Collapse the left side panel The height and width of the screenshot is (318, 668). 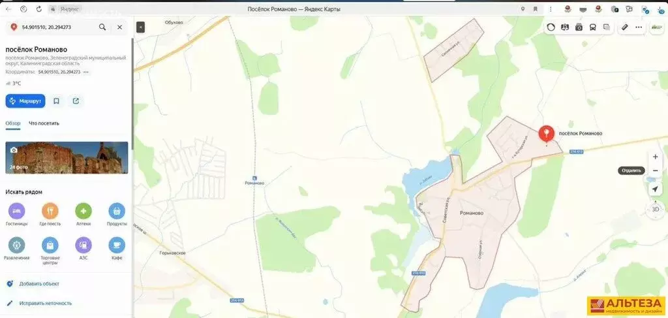140,27
